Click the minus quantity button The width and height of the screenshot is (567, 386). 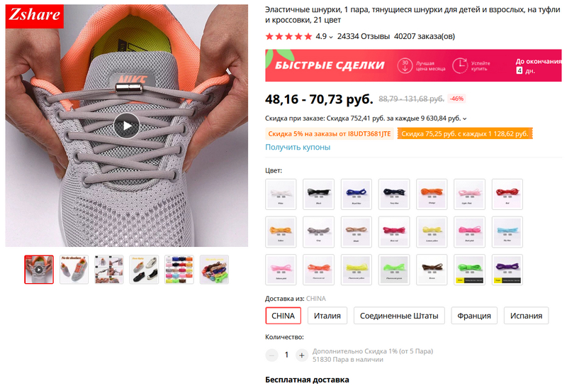tap(271, 355)
